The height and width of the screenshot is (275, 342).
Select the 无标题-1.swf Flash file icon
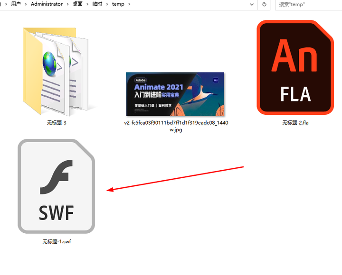point(56,186)
